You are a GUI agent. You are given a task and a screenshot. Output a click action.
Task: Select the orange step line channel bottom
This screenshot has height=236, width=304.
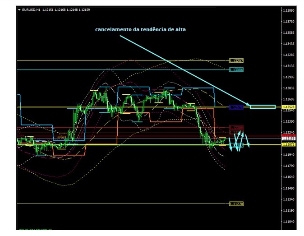(x=149, y=121)
